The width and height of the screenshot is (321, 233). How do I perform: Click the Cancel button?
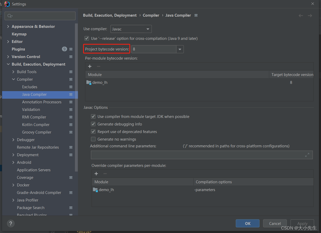(x=275, y=223)
